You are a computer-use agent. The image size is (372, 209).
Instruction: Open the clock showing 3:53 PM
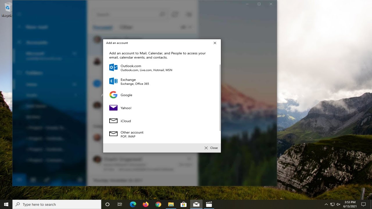pos(350,204)
